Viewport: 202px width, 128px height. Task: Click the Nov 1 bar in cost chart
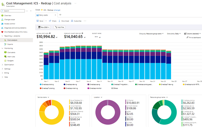(x=46, y=66)
